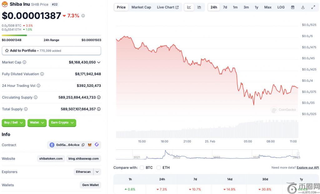Select the 7d time range
Screen dimensions: 320x194
225,7
